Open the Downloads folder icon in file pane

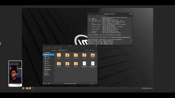pos(76,55)
